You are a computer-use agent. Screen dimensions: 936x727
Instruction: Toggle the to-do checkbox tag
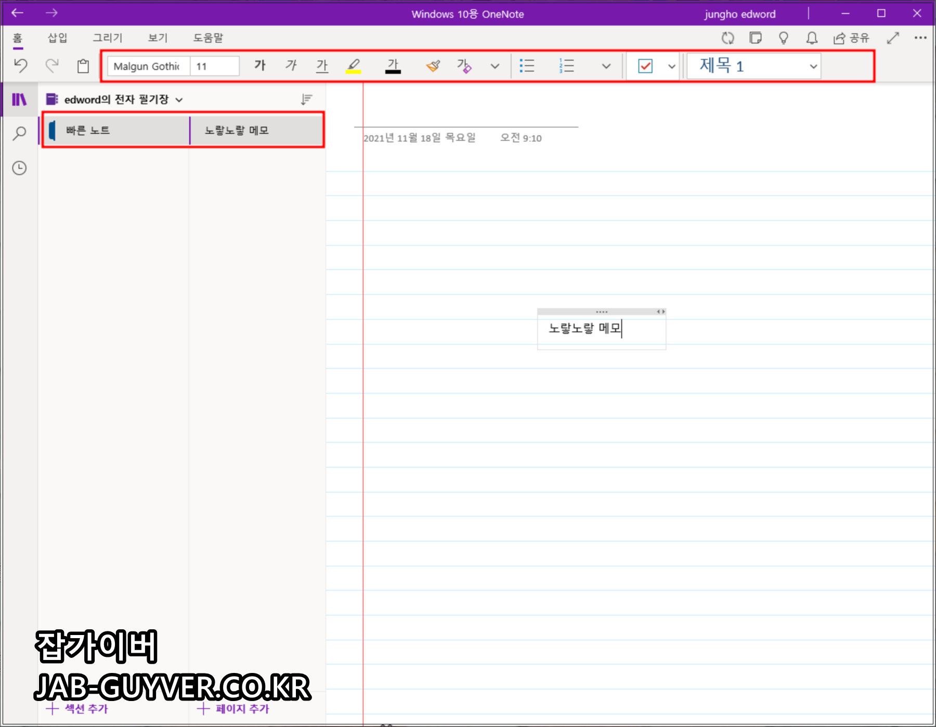tap(645, 67)
